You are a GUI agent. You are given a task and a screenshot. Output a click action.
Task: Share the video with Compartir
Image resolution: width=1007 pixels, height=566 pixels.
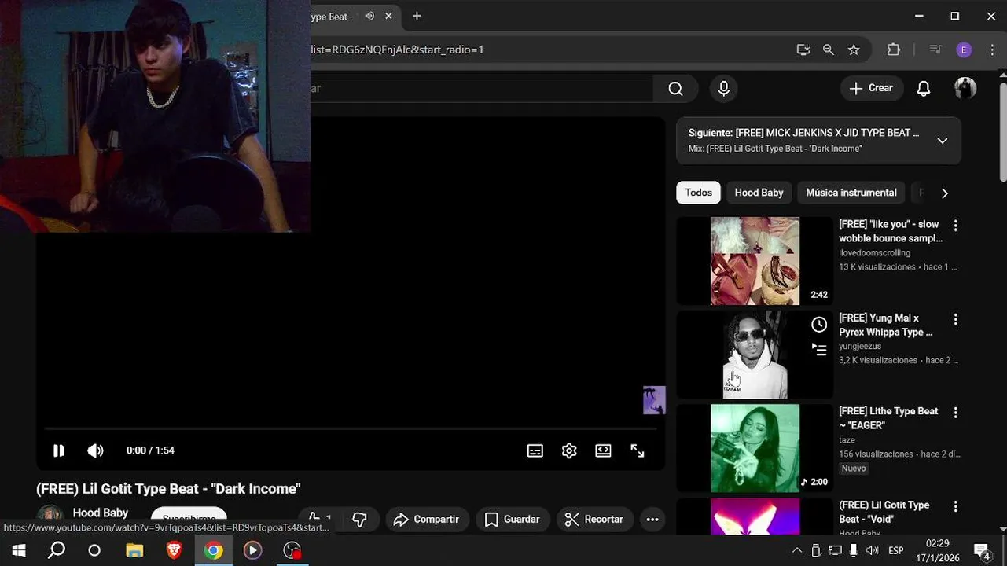427,519
